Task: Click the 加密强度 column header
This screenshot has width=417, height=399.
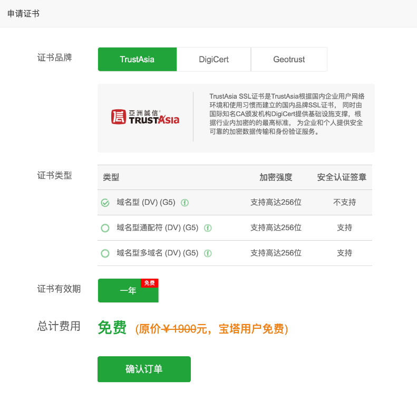Action: coord(276,177)
